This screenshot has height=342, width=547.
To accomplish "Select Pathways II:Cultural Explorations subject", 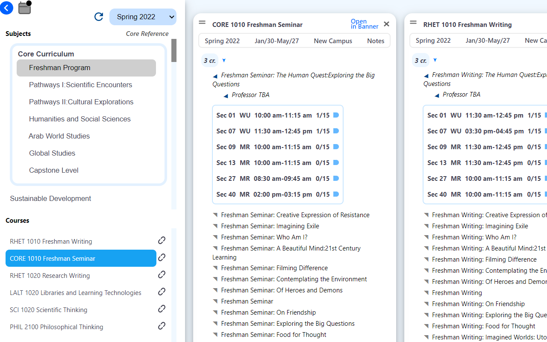I will tap(86, 102).
